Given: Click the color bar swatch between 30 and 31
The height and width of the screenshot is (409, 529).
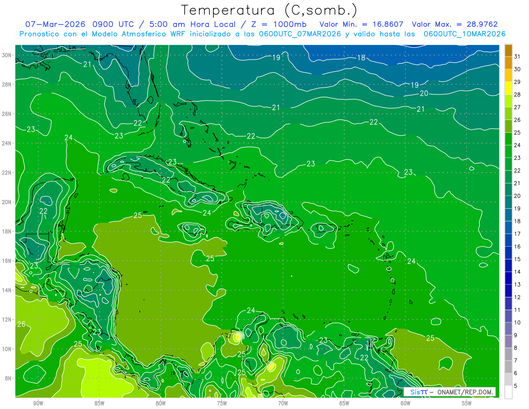Looking at the screenshot, I should (x=508, y=63).
